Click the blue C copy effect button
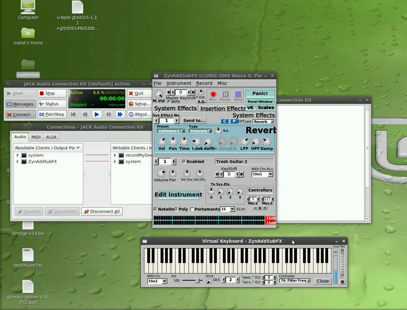Screen dimensions: 407x310 [x=225, y=121]
